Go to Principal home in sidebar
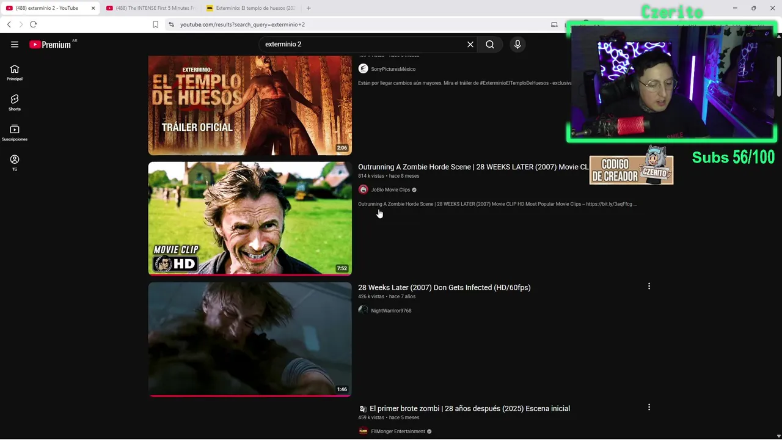The width and height of the screenshot is (782, 440). click(15, 73)
